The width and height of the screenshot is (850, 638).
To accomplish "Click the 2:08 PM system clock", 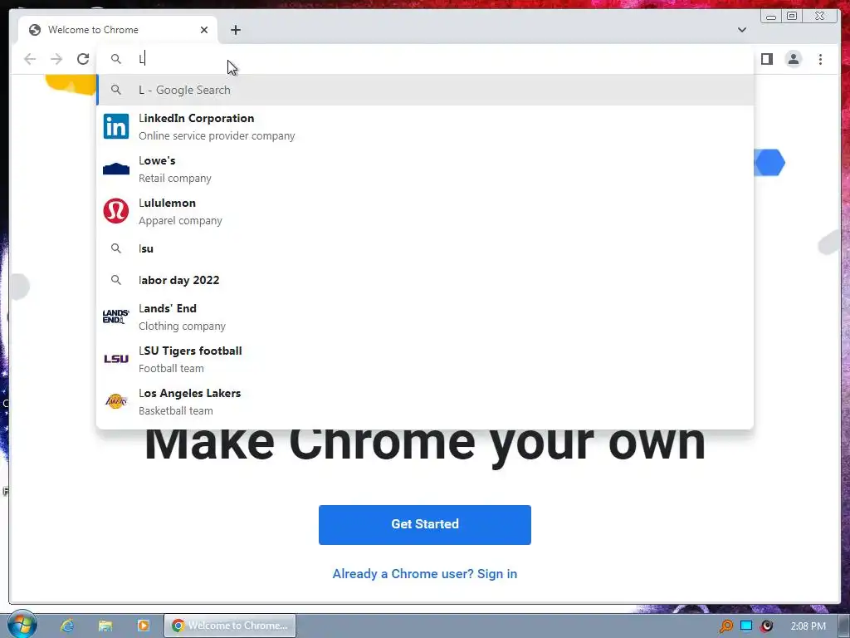I will pyautogui.click(x=808, y=626).
